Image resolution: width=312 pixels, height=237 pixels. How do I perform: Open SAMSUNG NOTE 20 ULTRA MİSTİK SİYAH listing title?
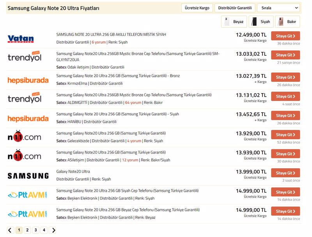[x=111, y=34]
